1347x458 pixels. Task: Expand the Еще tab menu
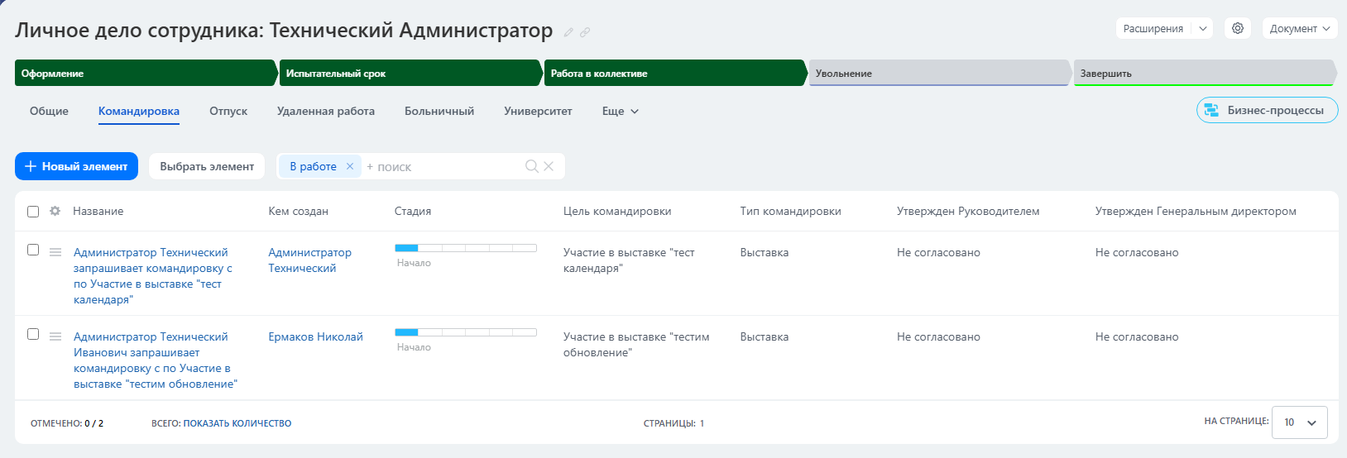click(x=621, y=111)
